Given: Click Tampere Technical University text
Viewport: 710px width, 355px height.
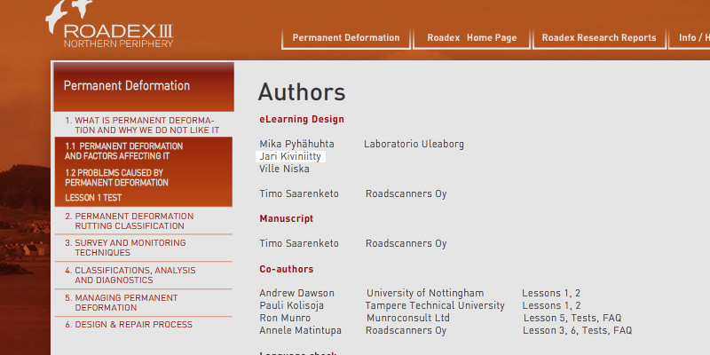Looking at the screenshot, I should [x=435, y=305].
